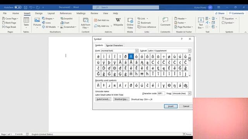The width and height of the screenshot is (248, 139).
Task: Click the Shortcut Key button
Action: click(121, 99)
